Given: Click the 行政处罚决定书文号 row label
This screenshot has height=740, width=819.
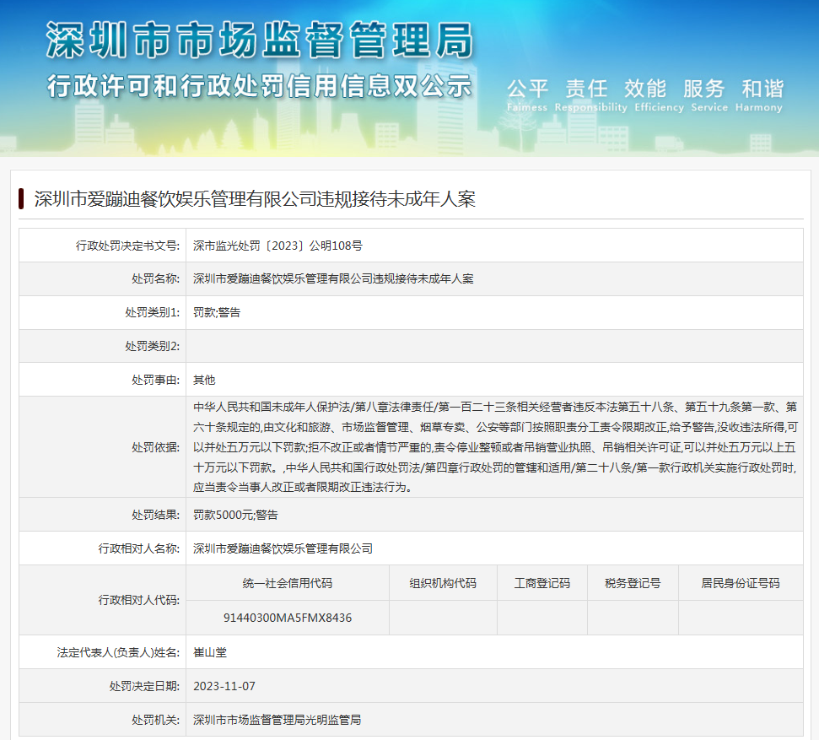Looking at the screenshot, I should [x=127, y=246].
